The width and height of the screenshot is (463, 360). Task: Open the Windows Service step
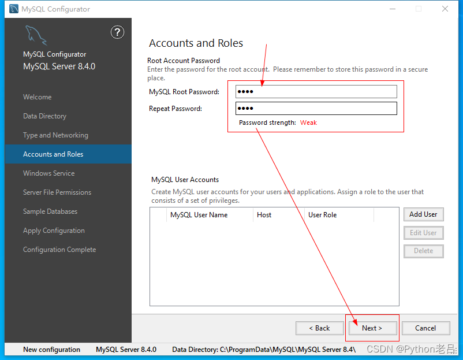point(49,173)
